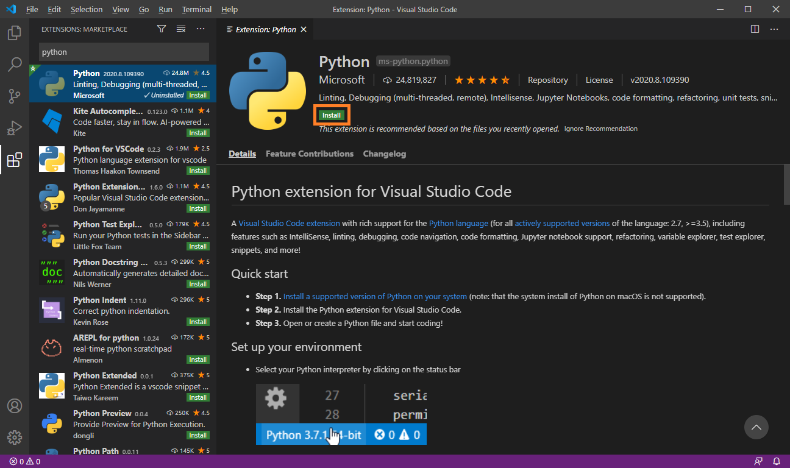Select Python Test Explorer extension icon

[52, 235]
